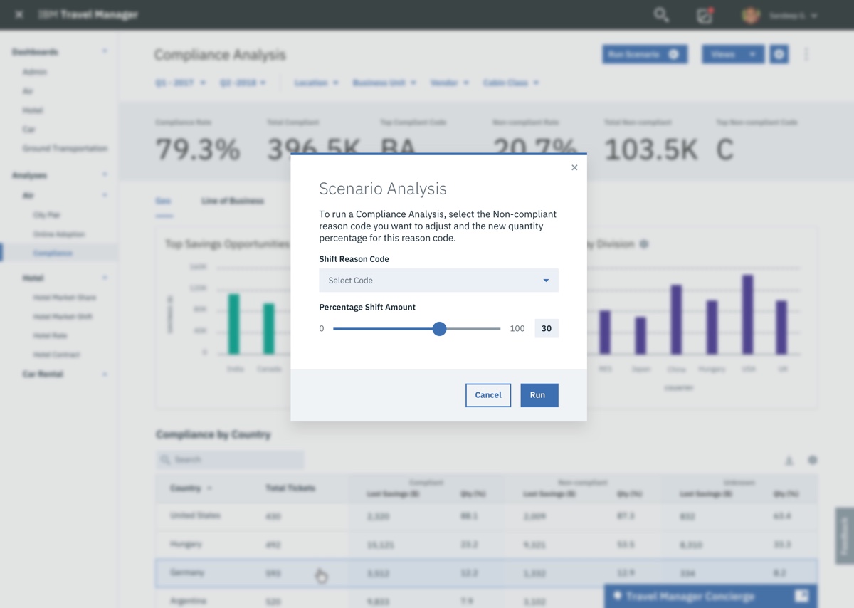Viewport: 854px width, 608px height.
Task: Click the Run button in dialog
Action: tap(539, 395)
